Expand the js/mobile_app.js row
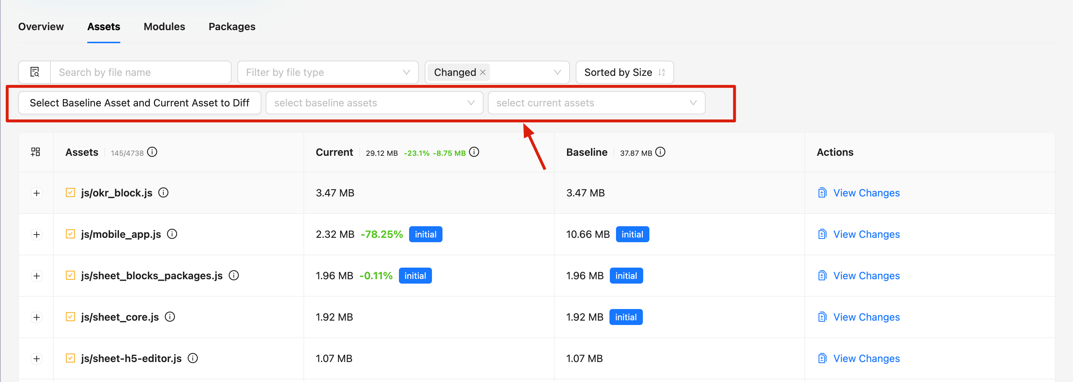Viewport: 1073px width, 382px height. [x=37, y=235]
